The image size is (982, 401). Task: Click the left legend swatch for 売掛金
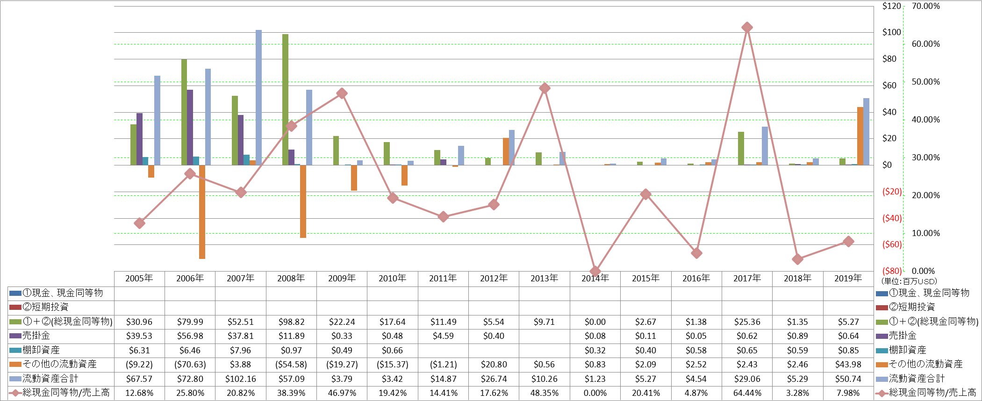tap(15, 336)
